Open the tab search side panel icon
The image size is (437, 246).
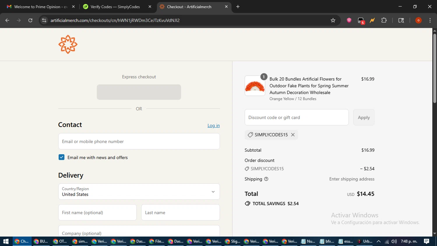pos(401,20)
